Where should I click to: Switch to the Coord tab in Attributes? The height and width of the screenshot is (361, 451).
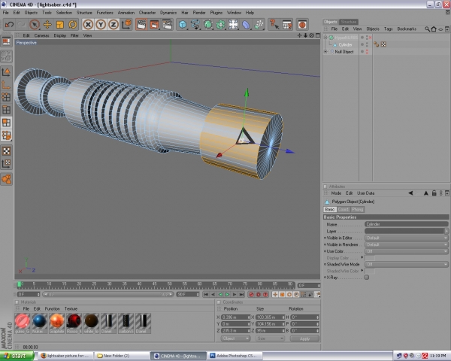(x=344, y=209)
